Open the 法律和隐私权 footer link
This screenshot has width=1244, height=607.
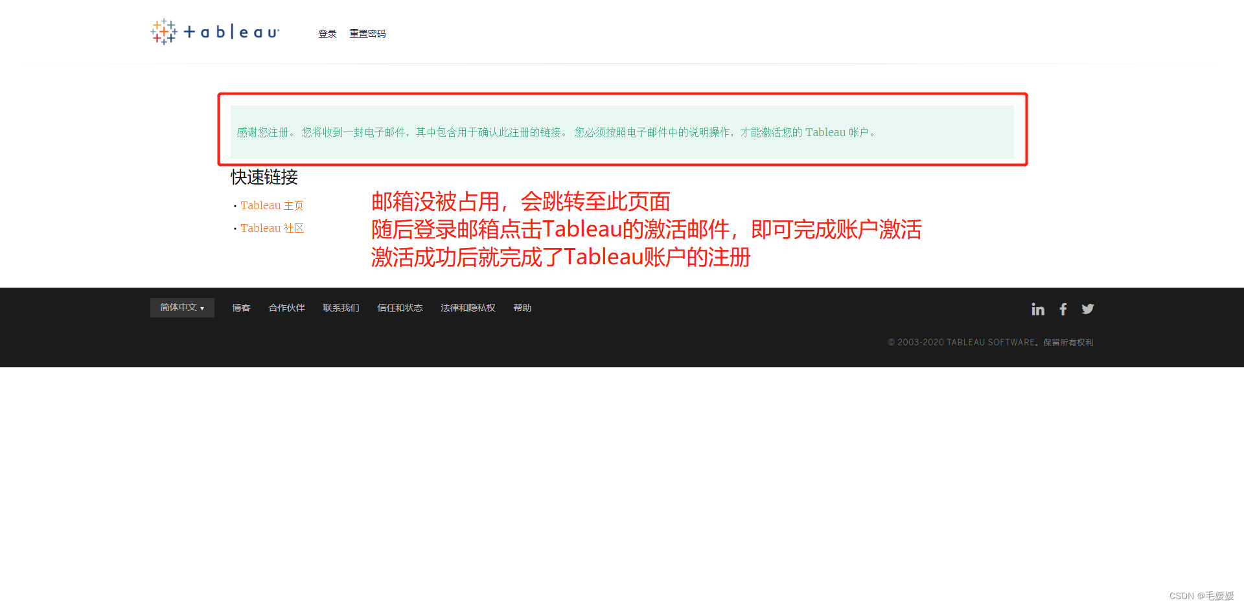pos(468,308)
